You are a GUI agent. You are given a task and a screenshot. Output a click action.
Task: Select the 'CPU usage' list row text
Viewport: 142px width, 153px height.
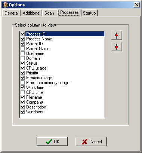pyautogui.click(x=36, y=68)
